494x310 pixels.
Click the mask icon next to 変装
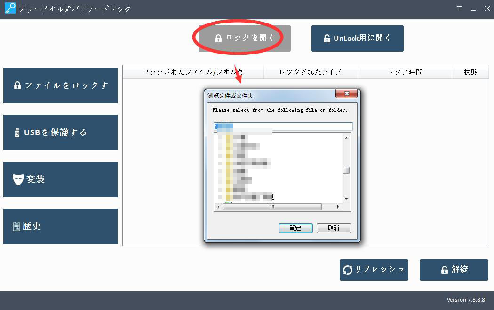coord(18,179)
